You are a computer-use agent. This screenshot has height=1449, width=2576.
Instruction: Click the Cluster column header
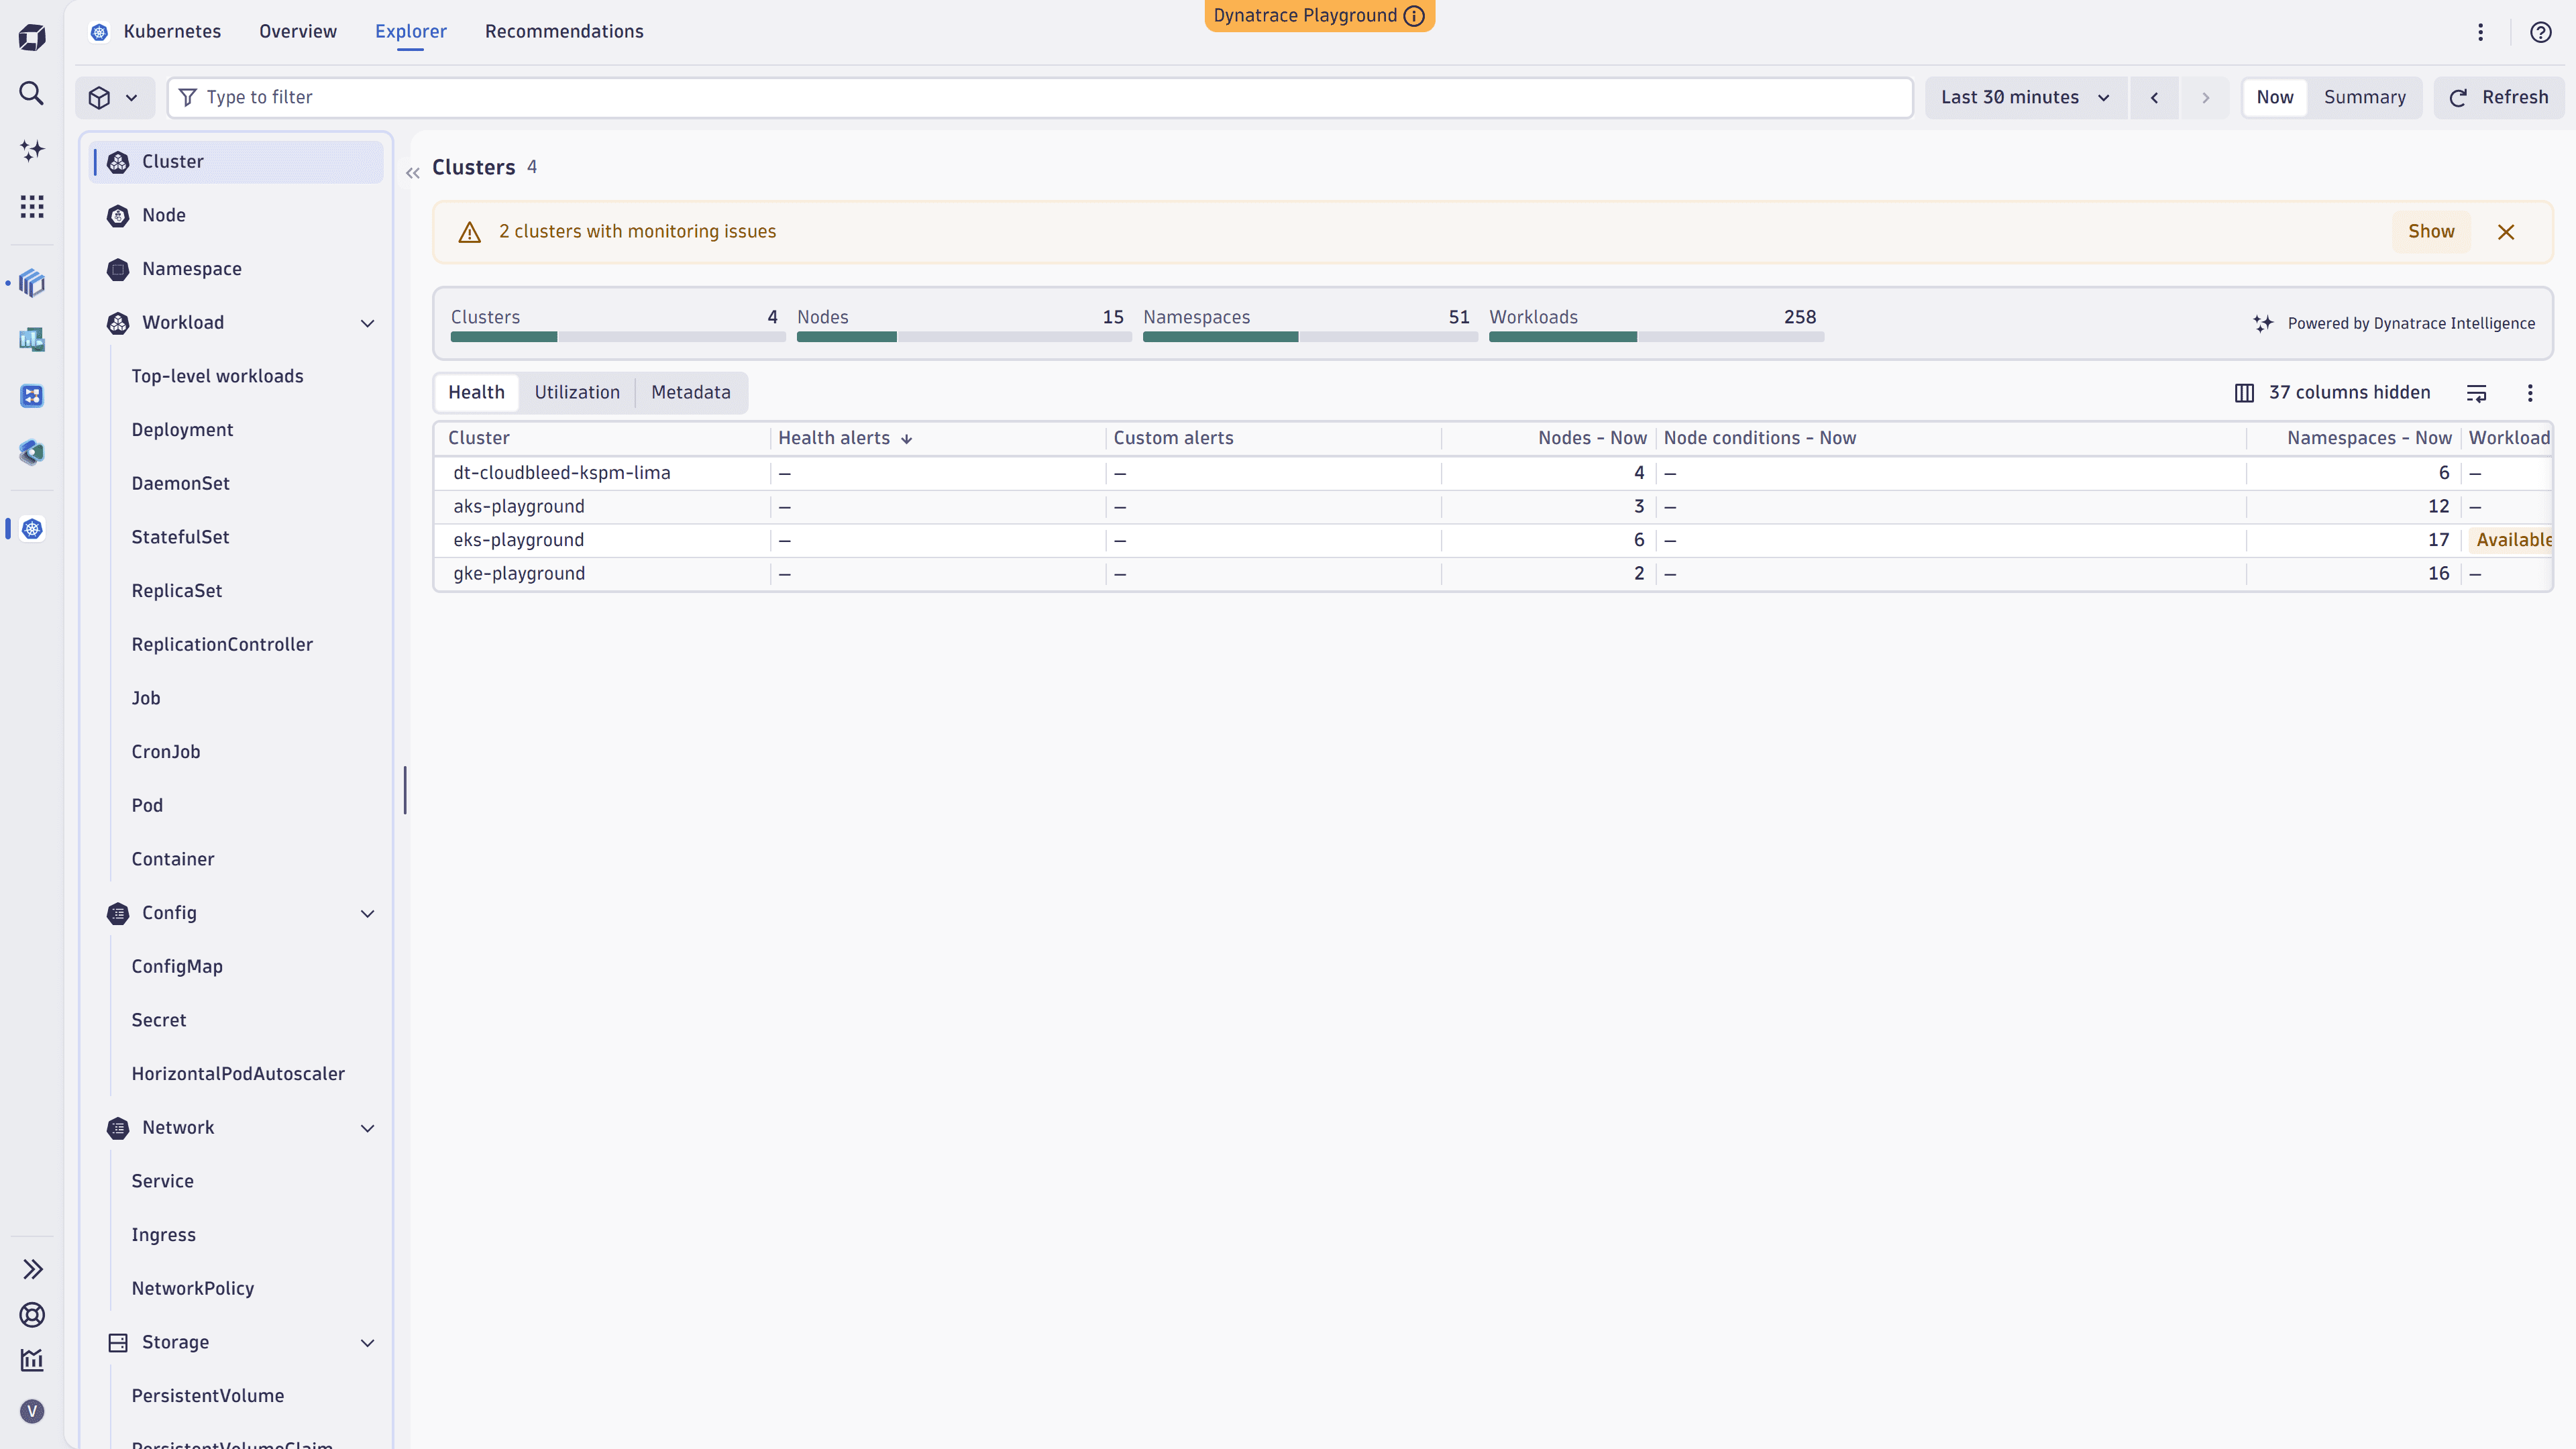[x=479, y=438]
